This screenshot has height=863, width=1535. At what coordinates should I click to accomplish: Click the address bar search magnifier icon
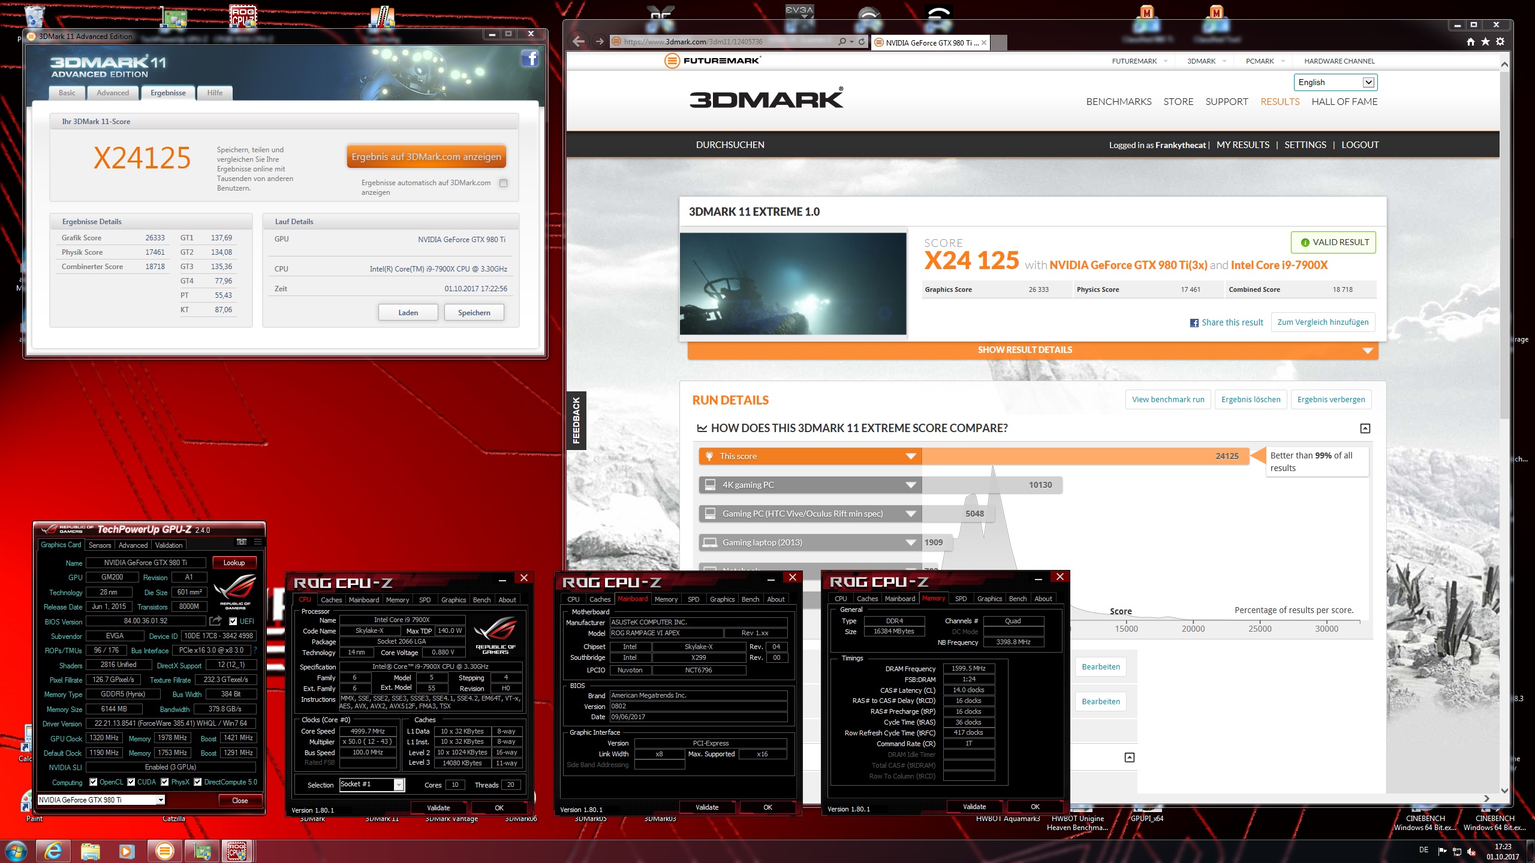coord(842,42)
